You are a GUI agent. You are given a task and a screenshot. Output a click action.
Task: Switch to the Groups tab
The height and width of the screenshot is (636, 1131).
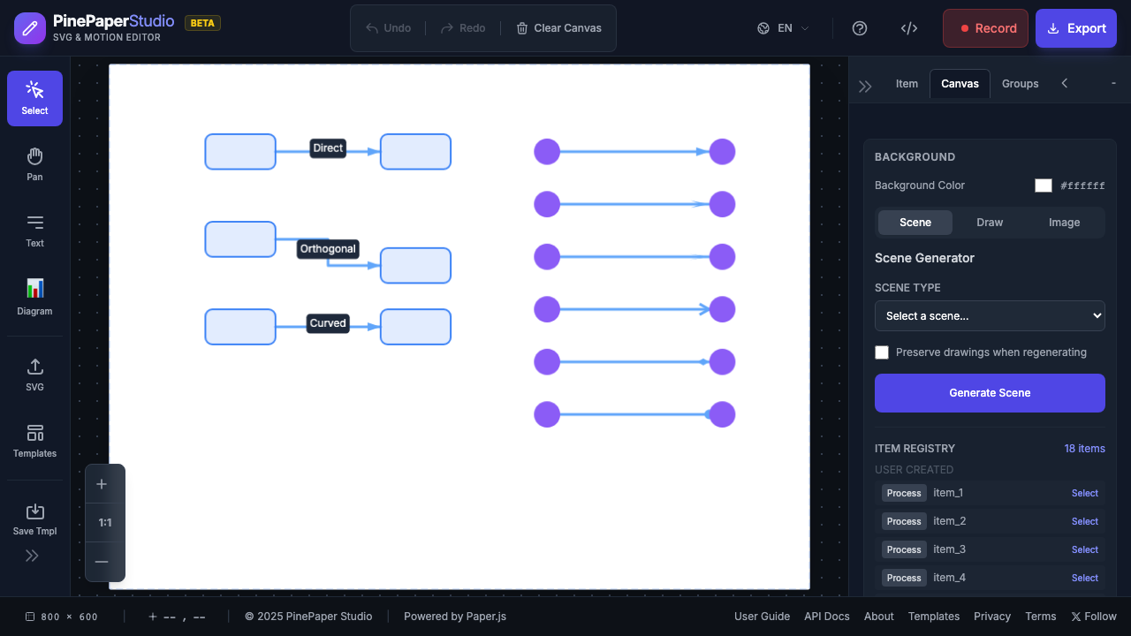(x=1020, y=83)
